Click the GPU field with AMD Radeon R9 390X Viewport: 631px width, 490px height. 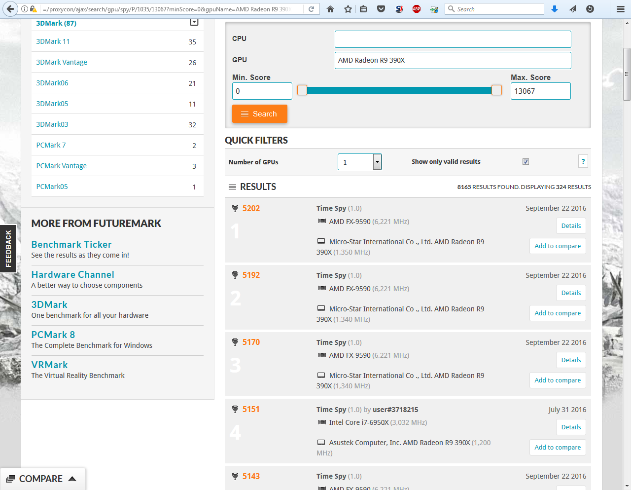[453, 60]
